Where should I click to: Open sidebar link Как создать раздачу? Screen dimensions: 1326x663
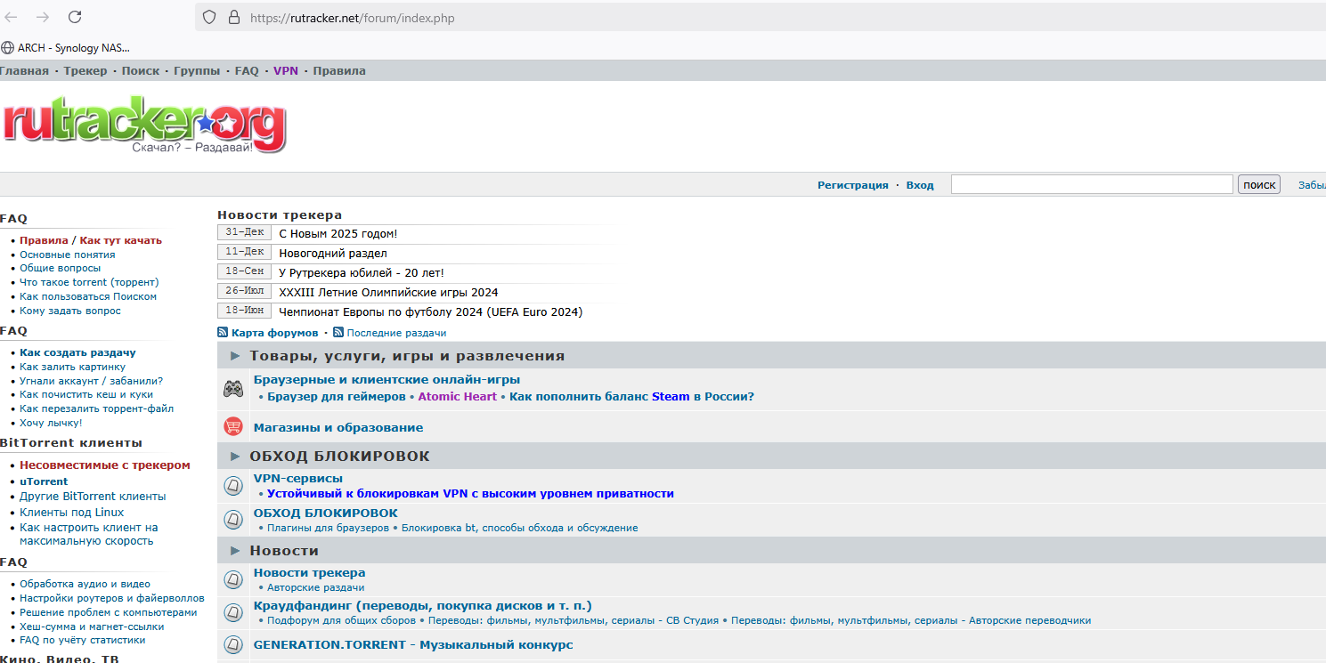[78, 352]
